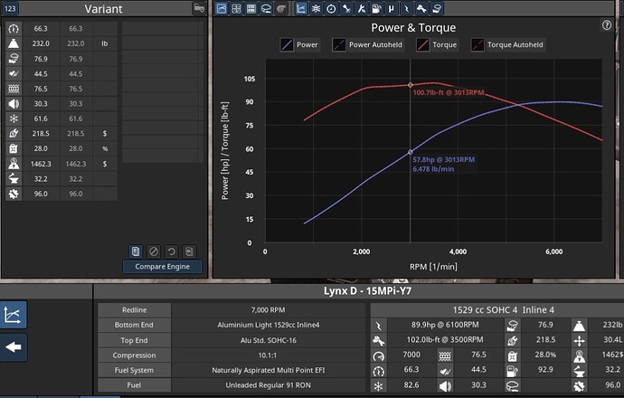The width and height of the screenshot is (624, 398).
Task: Click the copy document icon above Compare Engine
Action: click(136, 251)
